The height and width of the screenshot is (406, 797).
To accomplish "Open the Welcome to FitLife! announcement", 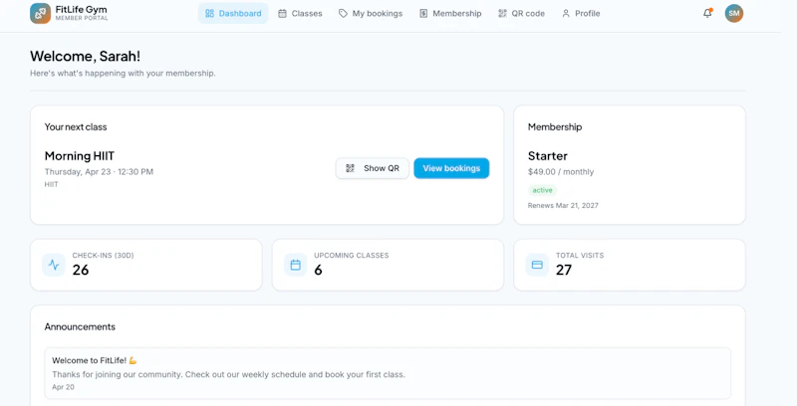I will 388,373.
